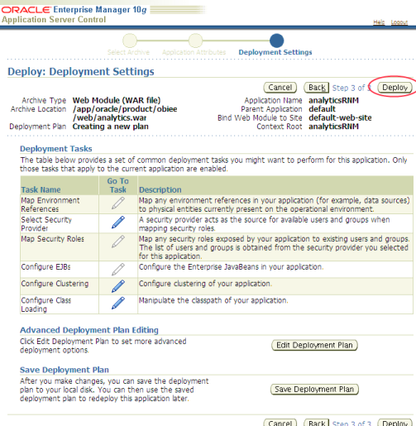Image resolution: width=416 pixels, height=426 pixels.
Task: Click the Map Environment References task name
Action: point(50,204)
